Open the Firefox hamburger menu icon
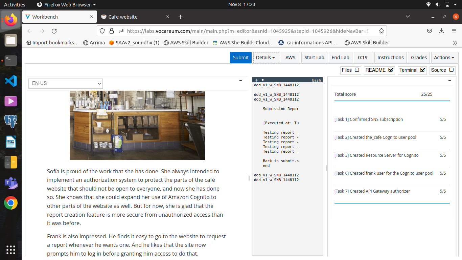This screenshot has width=462, height=260. tap(454, 31)
